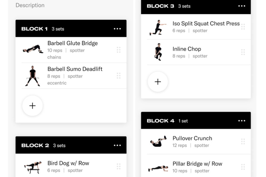Open the Block 4 options menu
Screen dimensions: 266x177
click(x=242, y=120)
